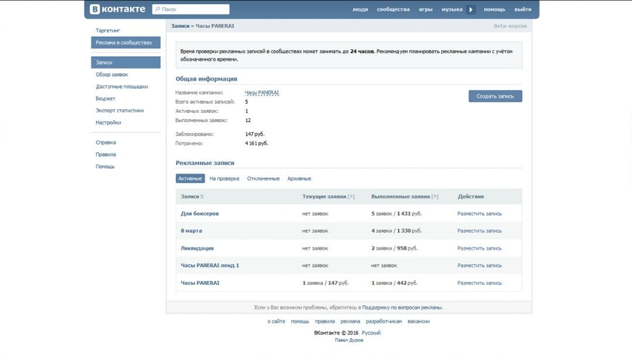Image resolution: width=632 pixels, height=355 pixels.
Task: Click the 147 руб. blocked value
Action: [x=255, y=134]
